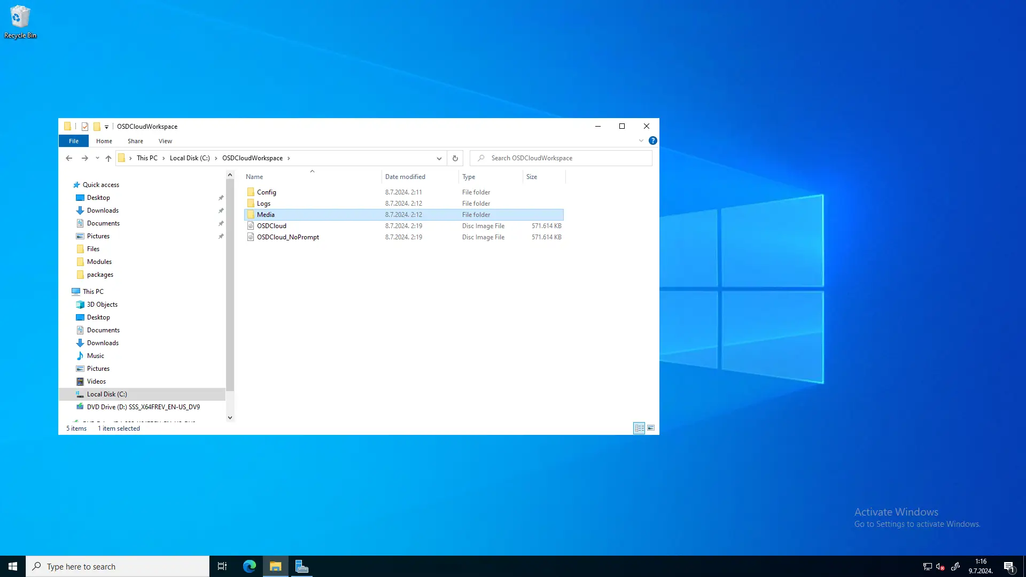
Task: Open Server Manager from taskbar
Action: point(302,566)
